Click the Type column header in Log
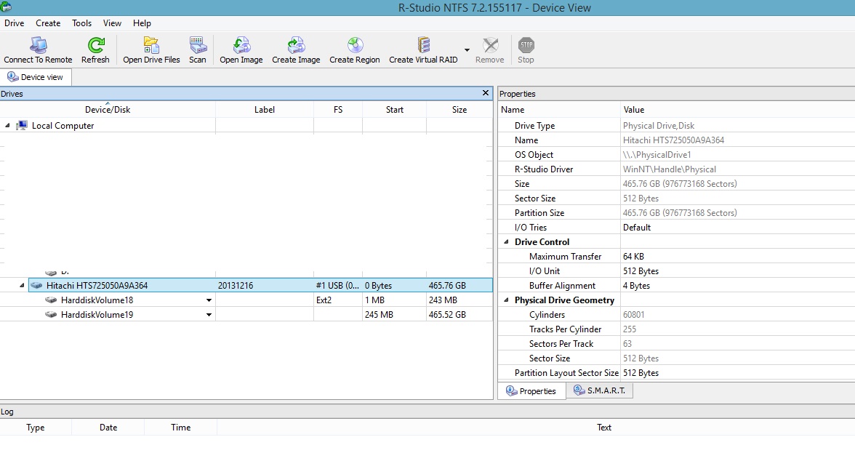855x453 pixels. pyautogui.click(x=36, y=428)
